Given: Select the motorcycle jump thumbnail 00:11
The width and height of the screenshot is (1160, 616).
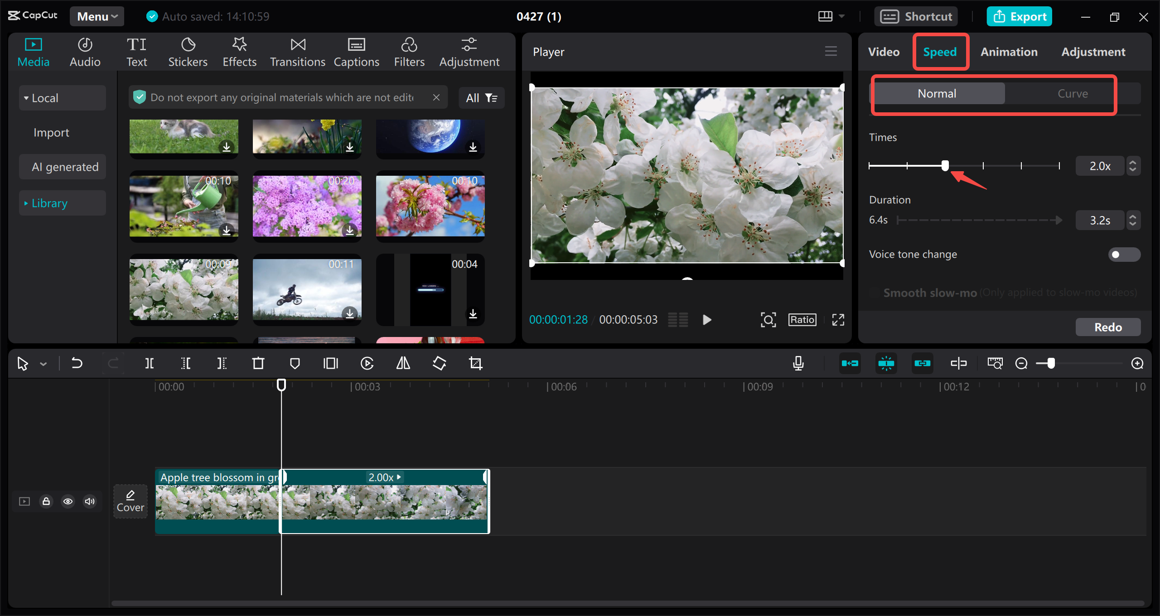Looking at the screenshot, I should click(307, 290).
